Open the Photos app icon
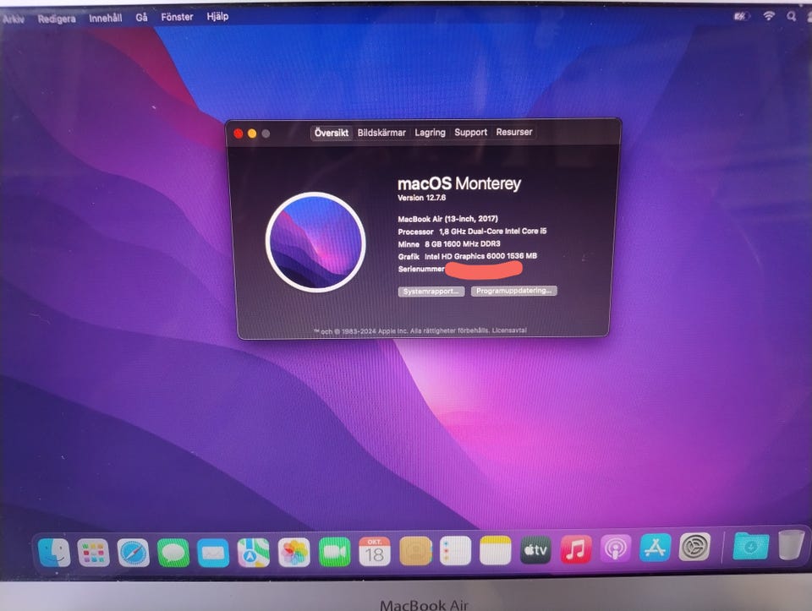Viewport: 812px width, 611px height. 294,553
